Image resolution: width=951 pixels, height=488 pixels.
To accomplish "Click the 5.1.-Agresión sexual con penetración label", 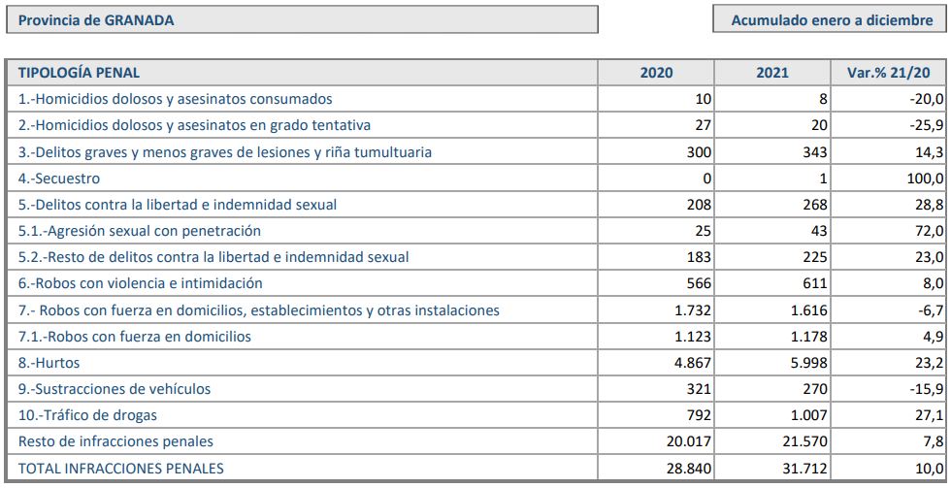I will [x=140, y=231].
